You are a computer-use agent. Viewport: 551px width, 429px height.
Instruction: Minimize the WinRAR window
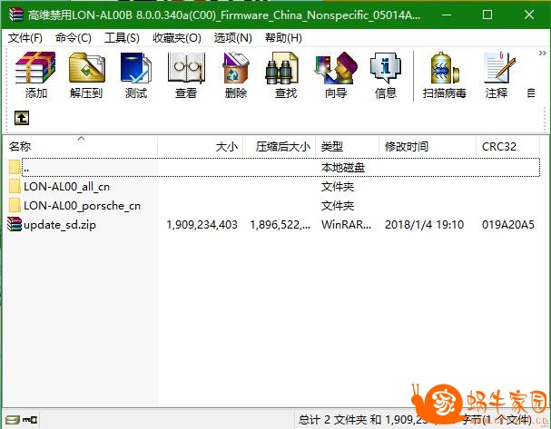click(x=447, y=15)
